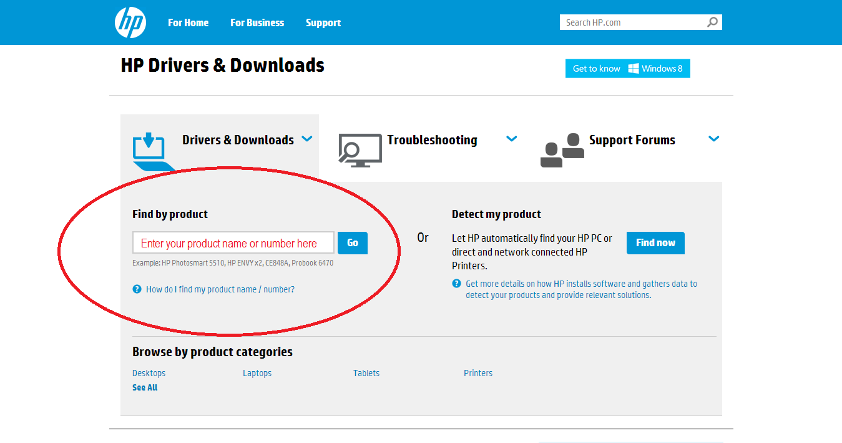Click the HP logo icon

point(130,22)
